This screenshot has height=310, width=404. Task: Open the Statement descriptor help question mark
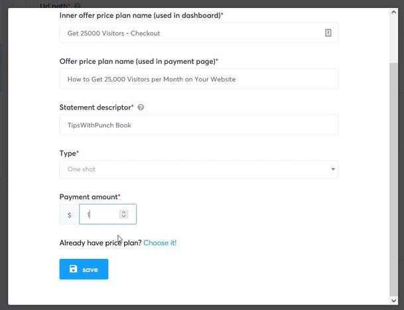pyautogui.click(x=141, y=108)
